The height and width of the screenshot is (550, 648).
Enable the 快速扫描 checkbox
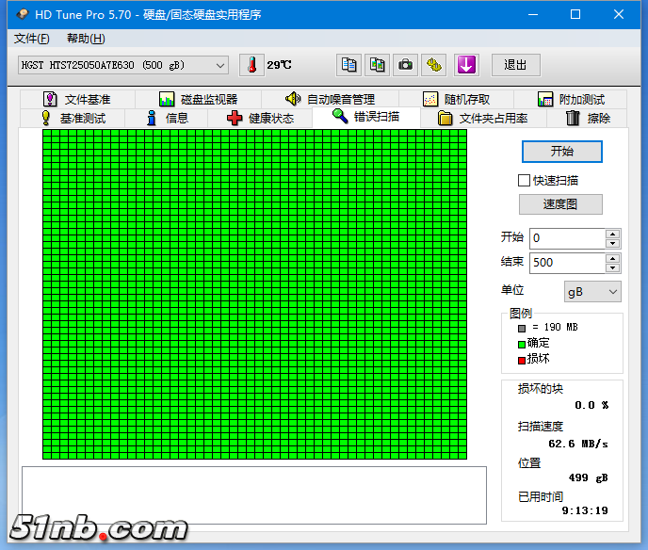pos(525,180)
